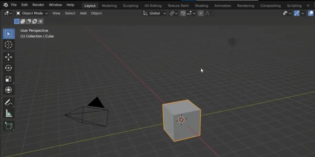Set selection mode to Extend
Viewport: 315px width, 157px height.
click(x=23, y=21)
